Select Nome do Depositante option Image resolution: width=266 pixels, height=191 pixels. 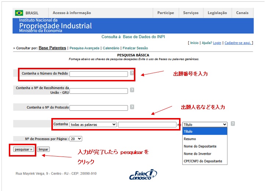[205, 146]
